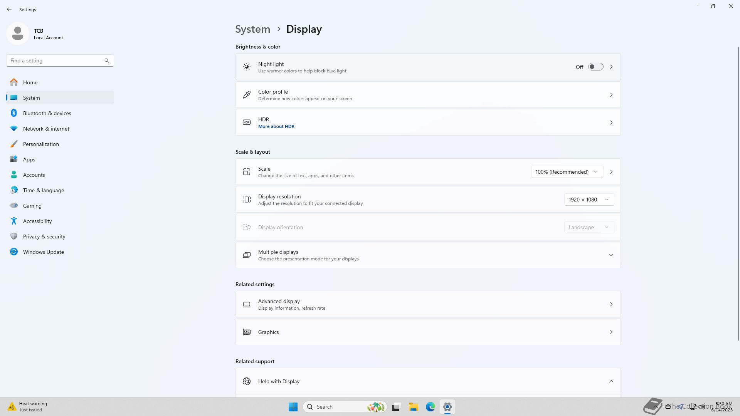The height and width of the screenshot is (416, 740).
Task: Click the vertical scrollbar of the Display page
Action: [x=738, y=193]
